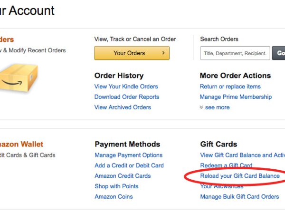285x214 pixels.
Task: Open Amazon Credit Cards link
Action: [123, 176]
